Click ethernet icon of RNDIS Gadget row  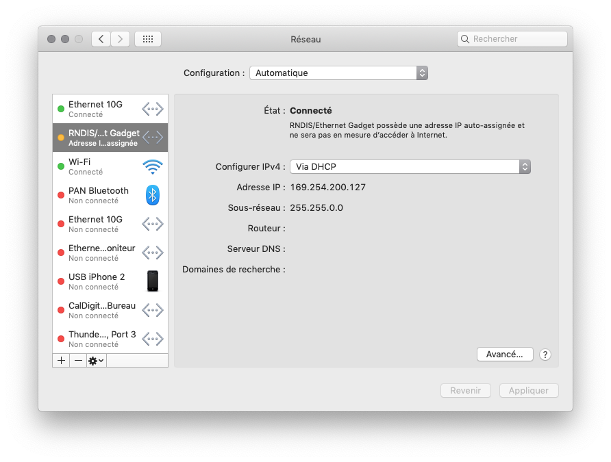[x=152, y=138]
